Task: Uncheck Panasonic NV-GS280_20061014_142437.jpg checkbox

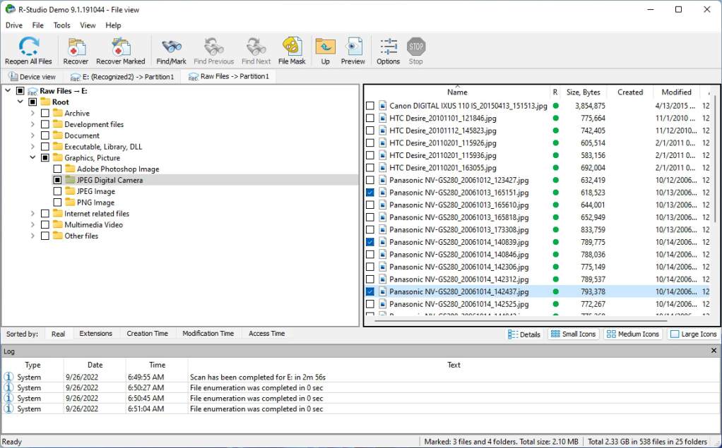Action: pyautogui.click(x=369, y=291)
